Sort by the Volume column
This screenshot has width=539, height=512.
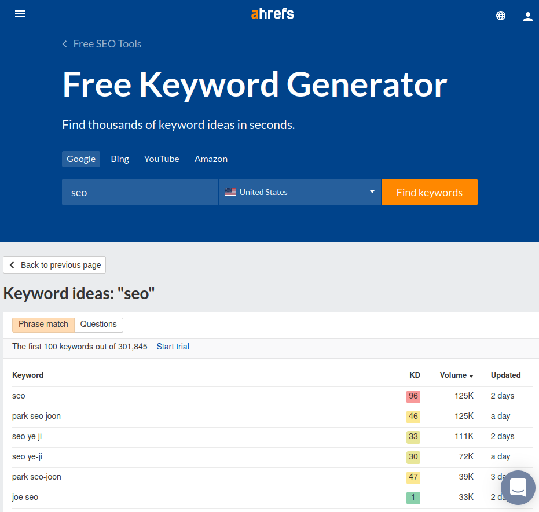coord(456,375)
